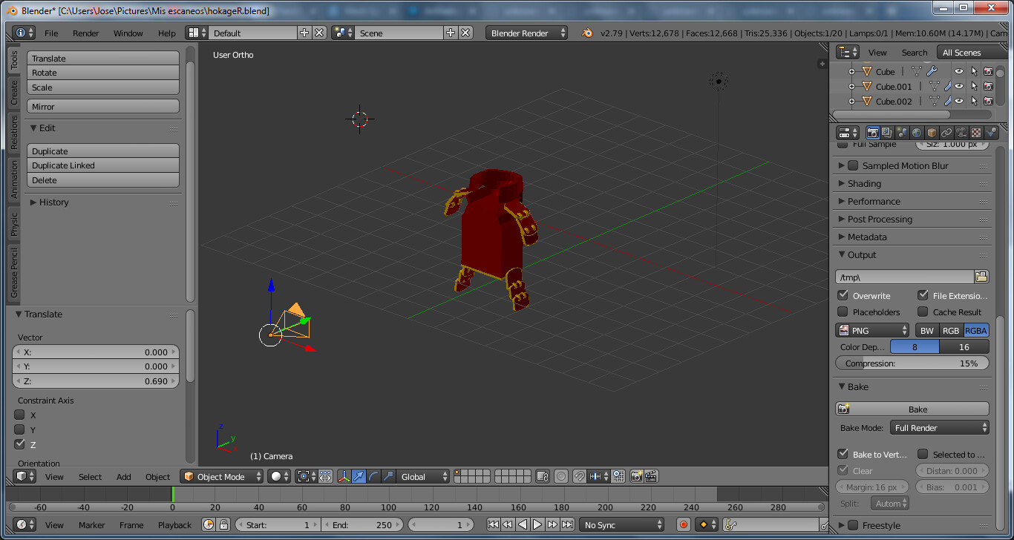Viewport: 1014px width, 540px height.
Task: Click the output folder browse icon
Action: (x=981, y=277)
